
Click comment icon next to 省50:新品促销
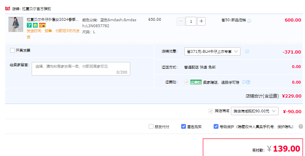click(x=249, y=21)
